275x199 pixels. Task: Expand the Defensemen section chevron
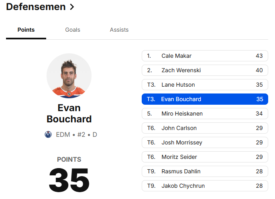point(72,7)
